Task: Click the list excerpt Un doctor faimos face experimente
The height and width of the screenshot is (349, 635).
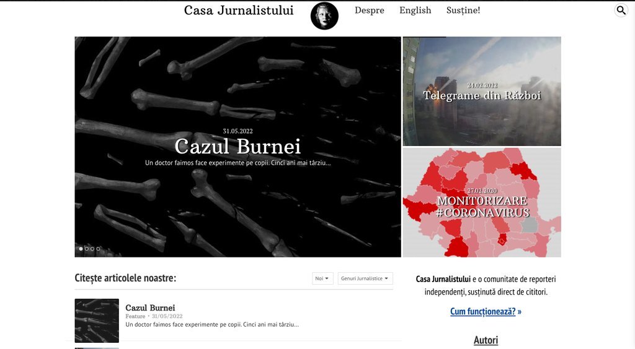Action: (x=212, y=324)
